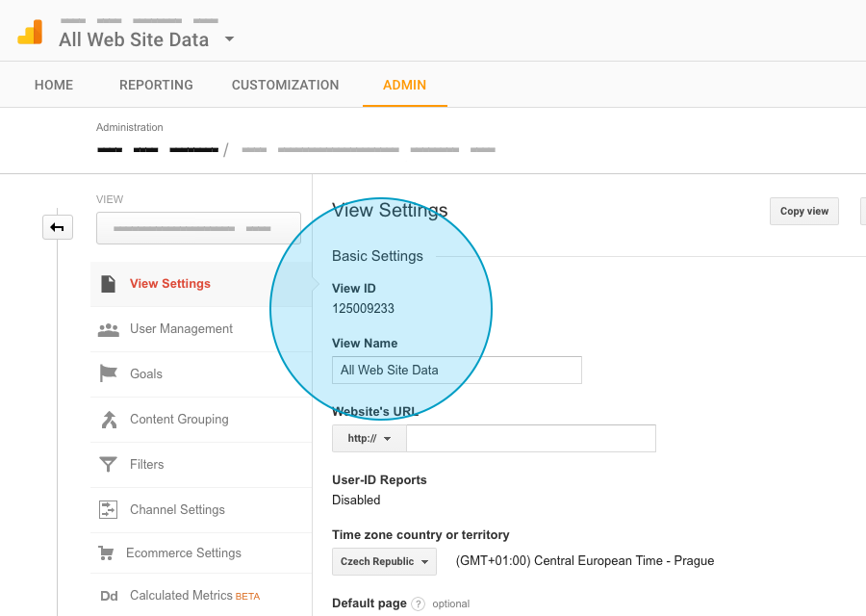866x616 pixels.
Task: Open the All Web Site Data account dropdown arrow
Action: pos(229,39)
